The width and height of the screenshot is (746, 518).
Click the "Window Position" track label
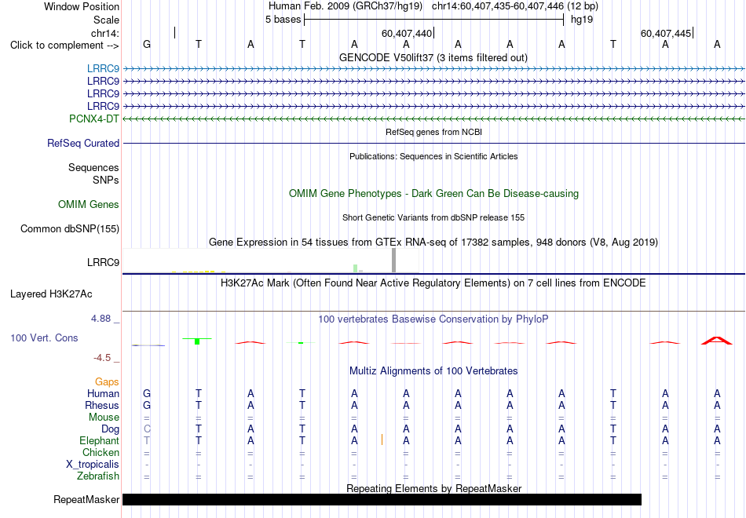(x=82, y=6)
